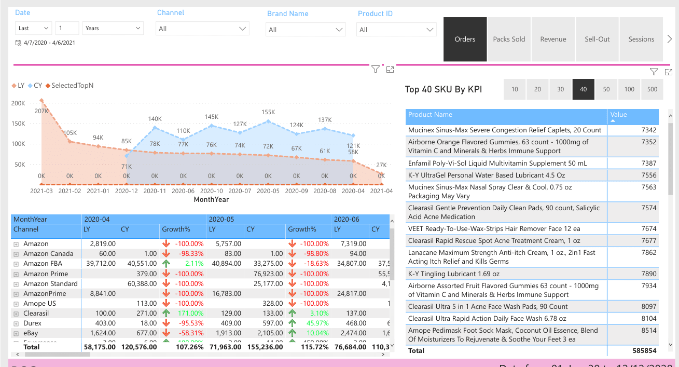Click the 207K data point on chart
Image resolution: width=679 pixels, height=367 pixels.
click(x=41, y=100)
